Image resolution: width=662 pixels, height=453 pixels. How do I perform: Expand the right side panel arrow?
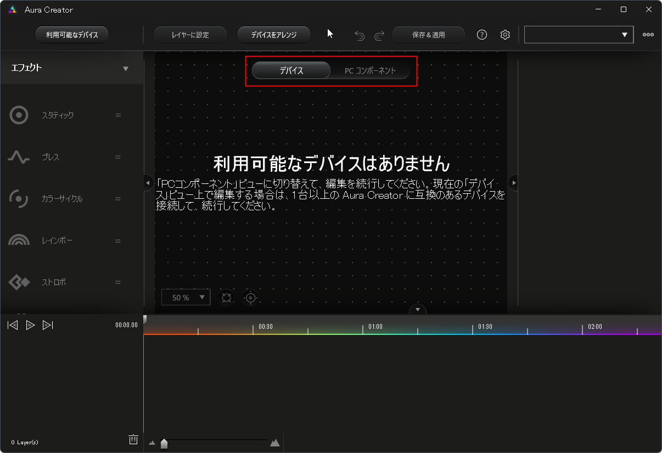click(x=514, y=182)
